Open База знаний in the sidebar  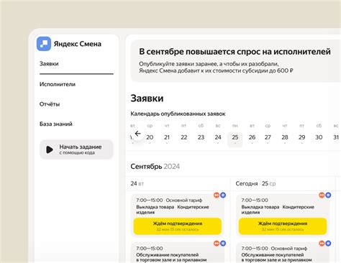[56, 124]
